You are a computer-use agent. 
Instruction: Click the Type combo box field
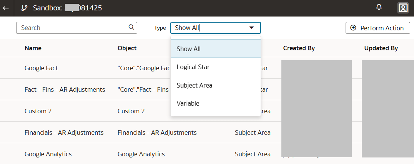[209, 28]
